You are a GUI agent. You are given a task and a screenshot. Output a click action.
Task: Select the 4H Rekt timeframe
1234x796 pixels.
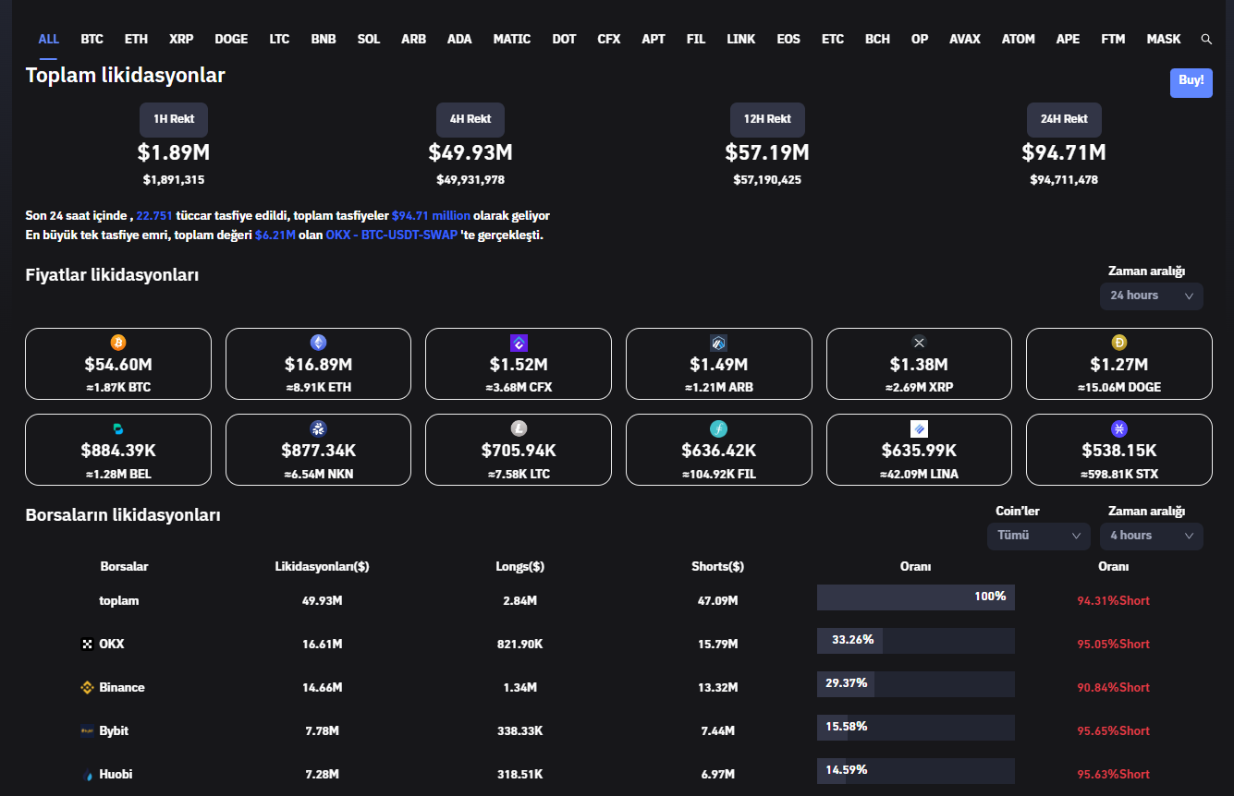(470, 119)
